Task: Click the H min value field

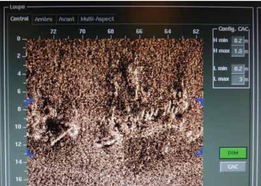Action: [x=237, y=40]
